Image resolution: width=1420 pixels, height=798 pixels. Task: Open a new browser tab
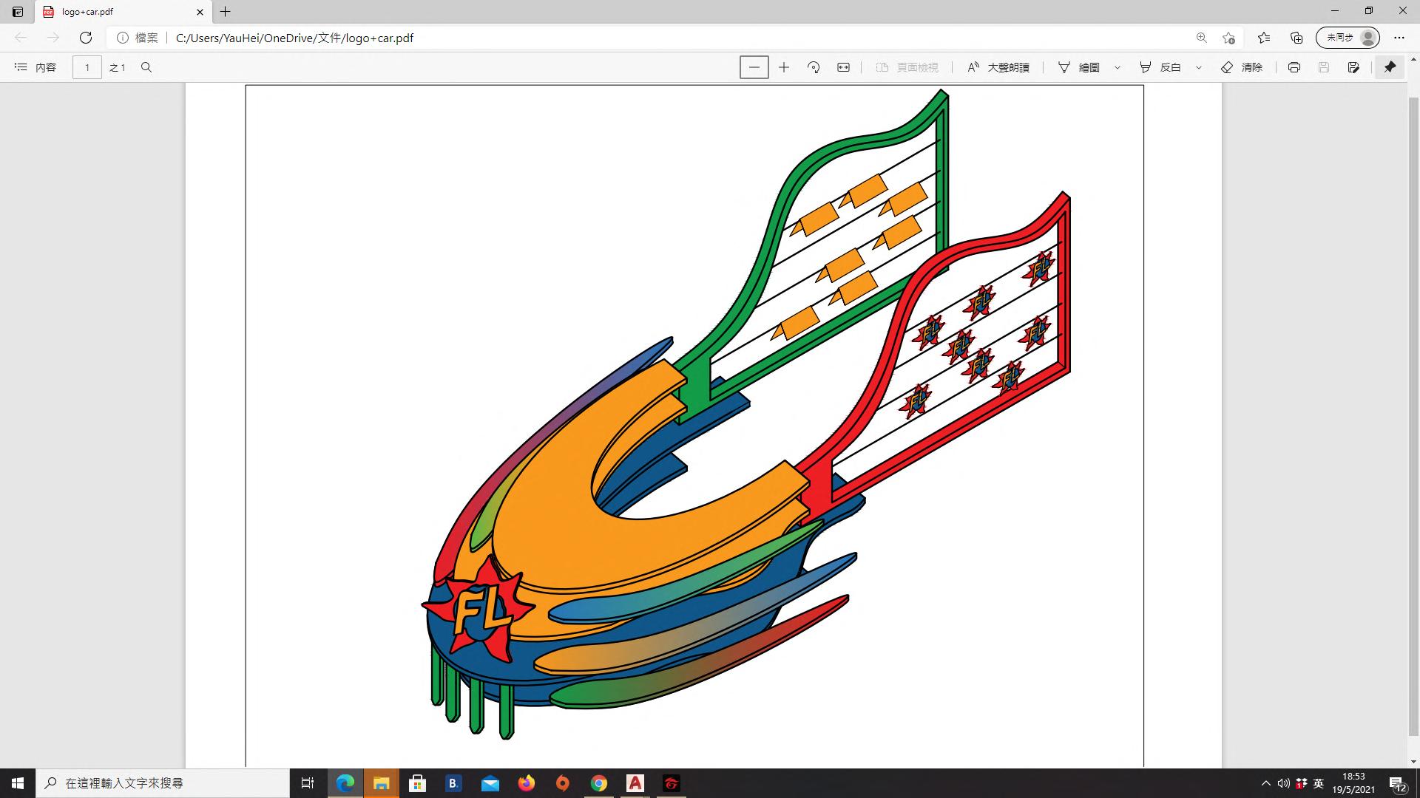tap(226, 12)
